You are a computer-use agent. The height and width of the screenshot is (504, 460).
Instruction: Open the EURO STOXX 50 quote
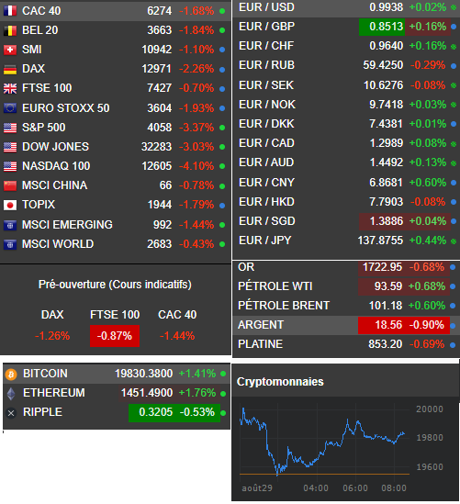coord(116,108)
